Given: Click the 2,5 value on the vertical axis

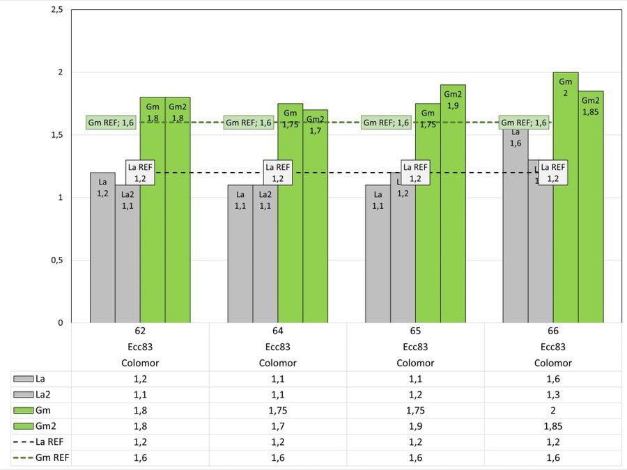Looking at the screenshot, I should click(55, 10).
